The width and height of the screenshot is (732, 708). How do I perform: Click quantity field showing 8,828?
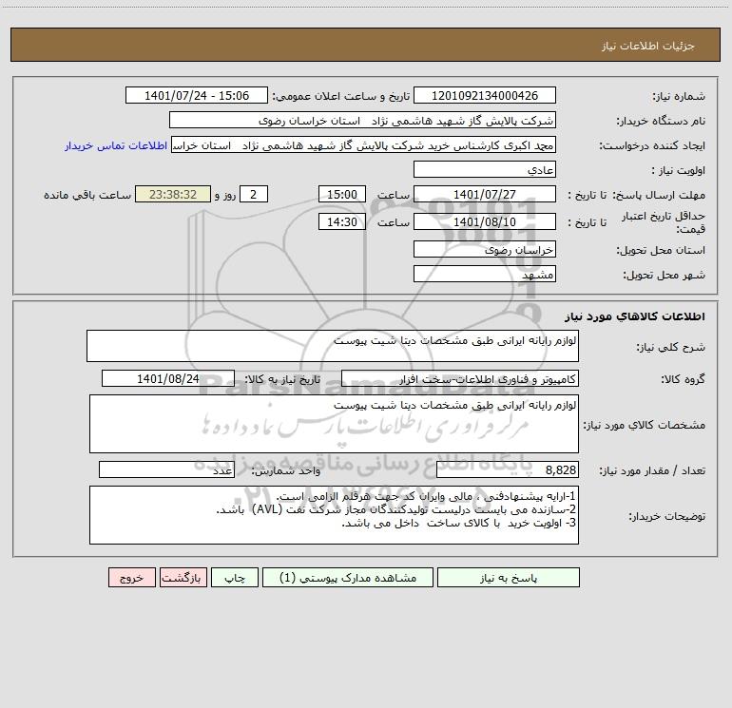coord(508,469)
